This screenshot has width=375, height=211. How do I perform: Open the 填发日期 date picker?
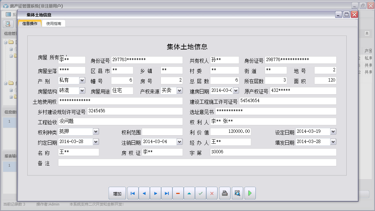click(x=333, y=142)
